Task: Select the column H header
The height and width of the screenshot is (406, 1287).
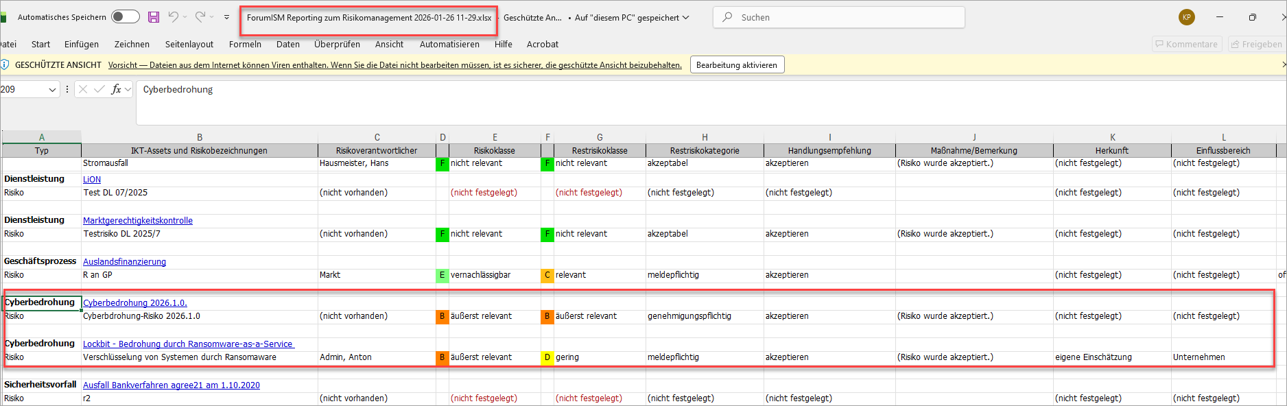Action: [705, 137]
